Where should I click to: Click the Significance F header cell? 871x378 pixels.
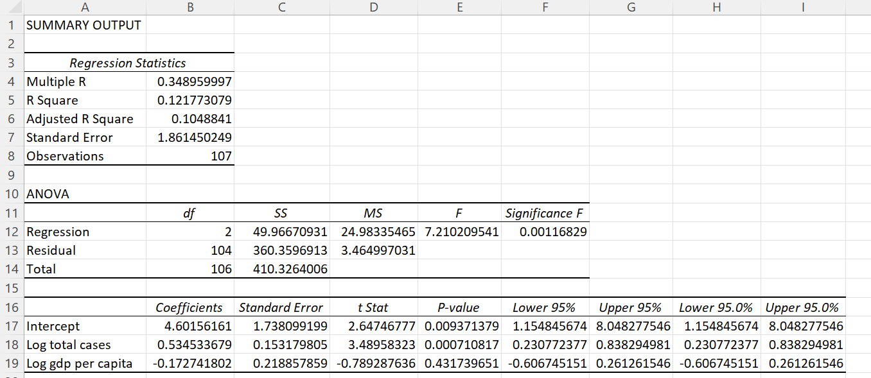545,212
